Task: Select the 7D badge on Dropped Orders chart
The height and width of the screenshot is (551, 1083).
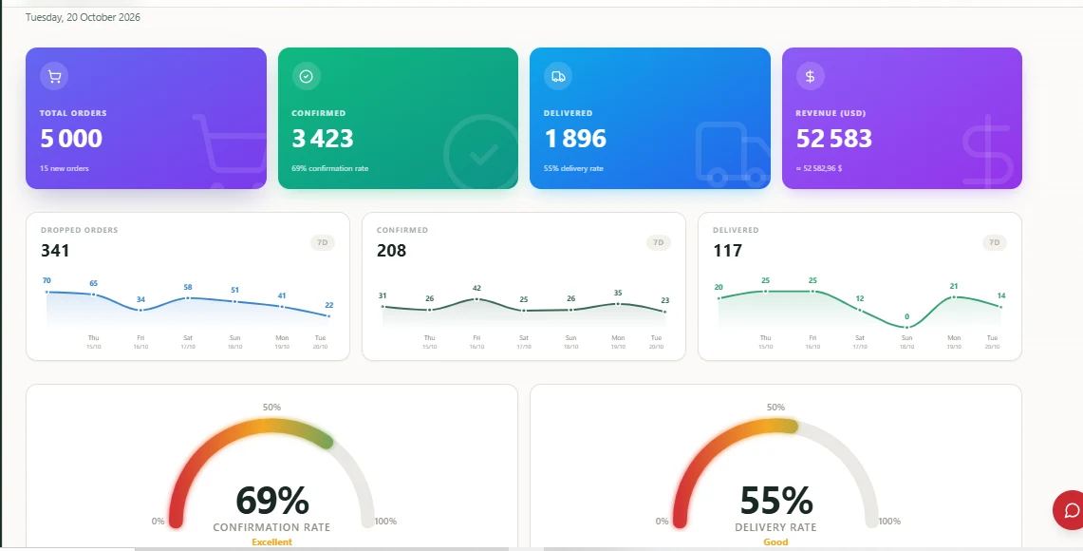Action: pyautogui.click(x=323, y=242)
